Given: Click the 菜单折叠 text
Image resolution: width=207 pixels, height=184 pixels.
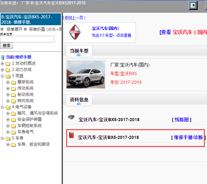Looking at the screenshot, I should [37, 29].
